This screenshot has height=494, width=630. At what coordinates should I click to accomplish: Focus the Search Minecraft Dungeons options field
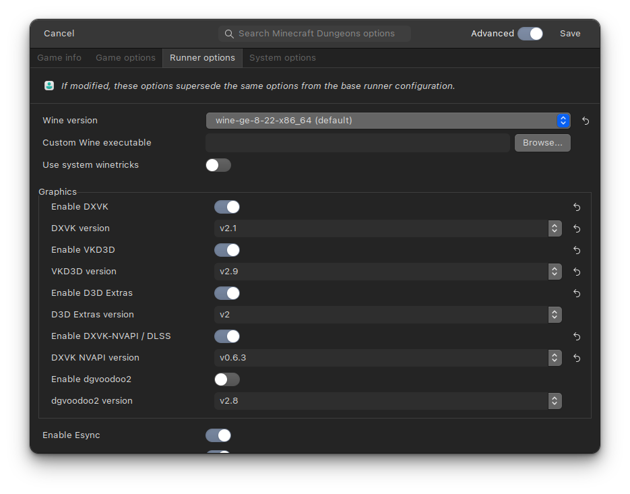click(315, 34)
